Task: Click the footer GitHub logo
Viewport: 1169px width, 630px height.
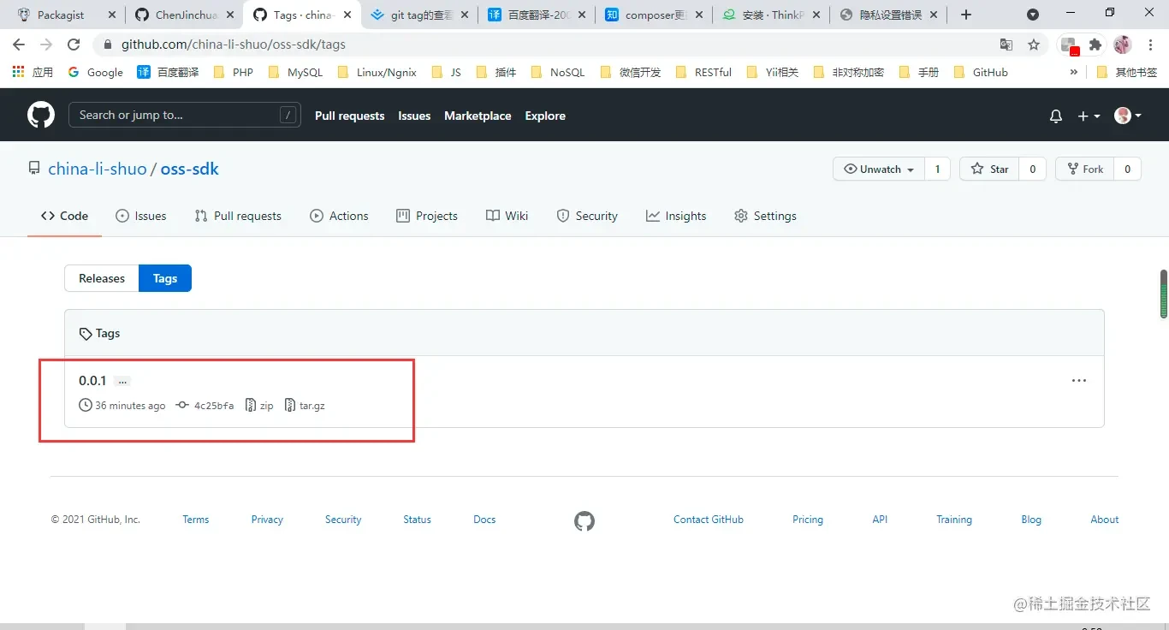Action: point(584,520)
